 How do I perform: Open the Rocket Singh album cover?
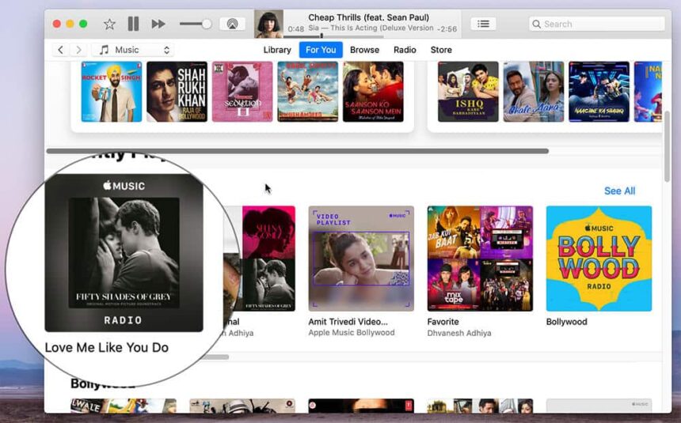coord(112,92)
